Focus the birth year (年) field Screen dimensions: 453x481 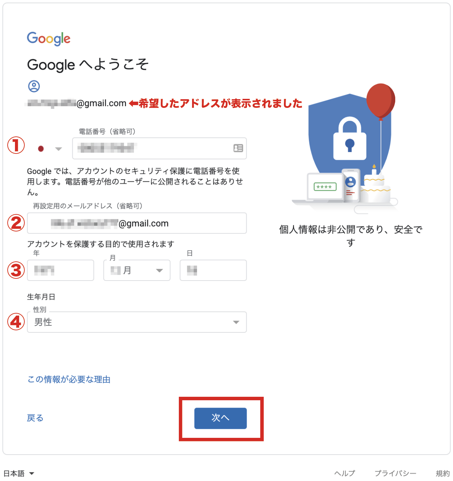[x=61, y=270]
